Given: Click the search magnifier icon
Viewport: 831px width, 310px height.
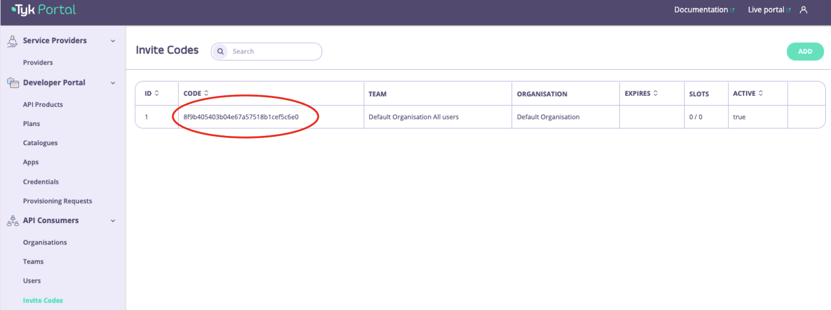Looking at the screenshot, I should click(x=220, y=51).
